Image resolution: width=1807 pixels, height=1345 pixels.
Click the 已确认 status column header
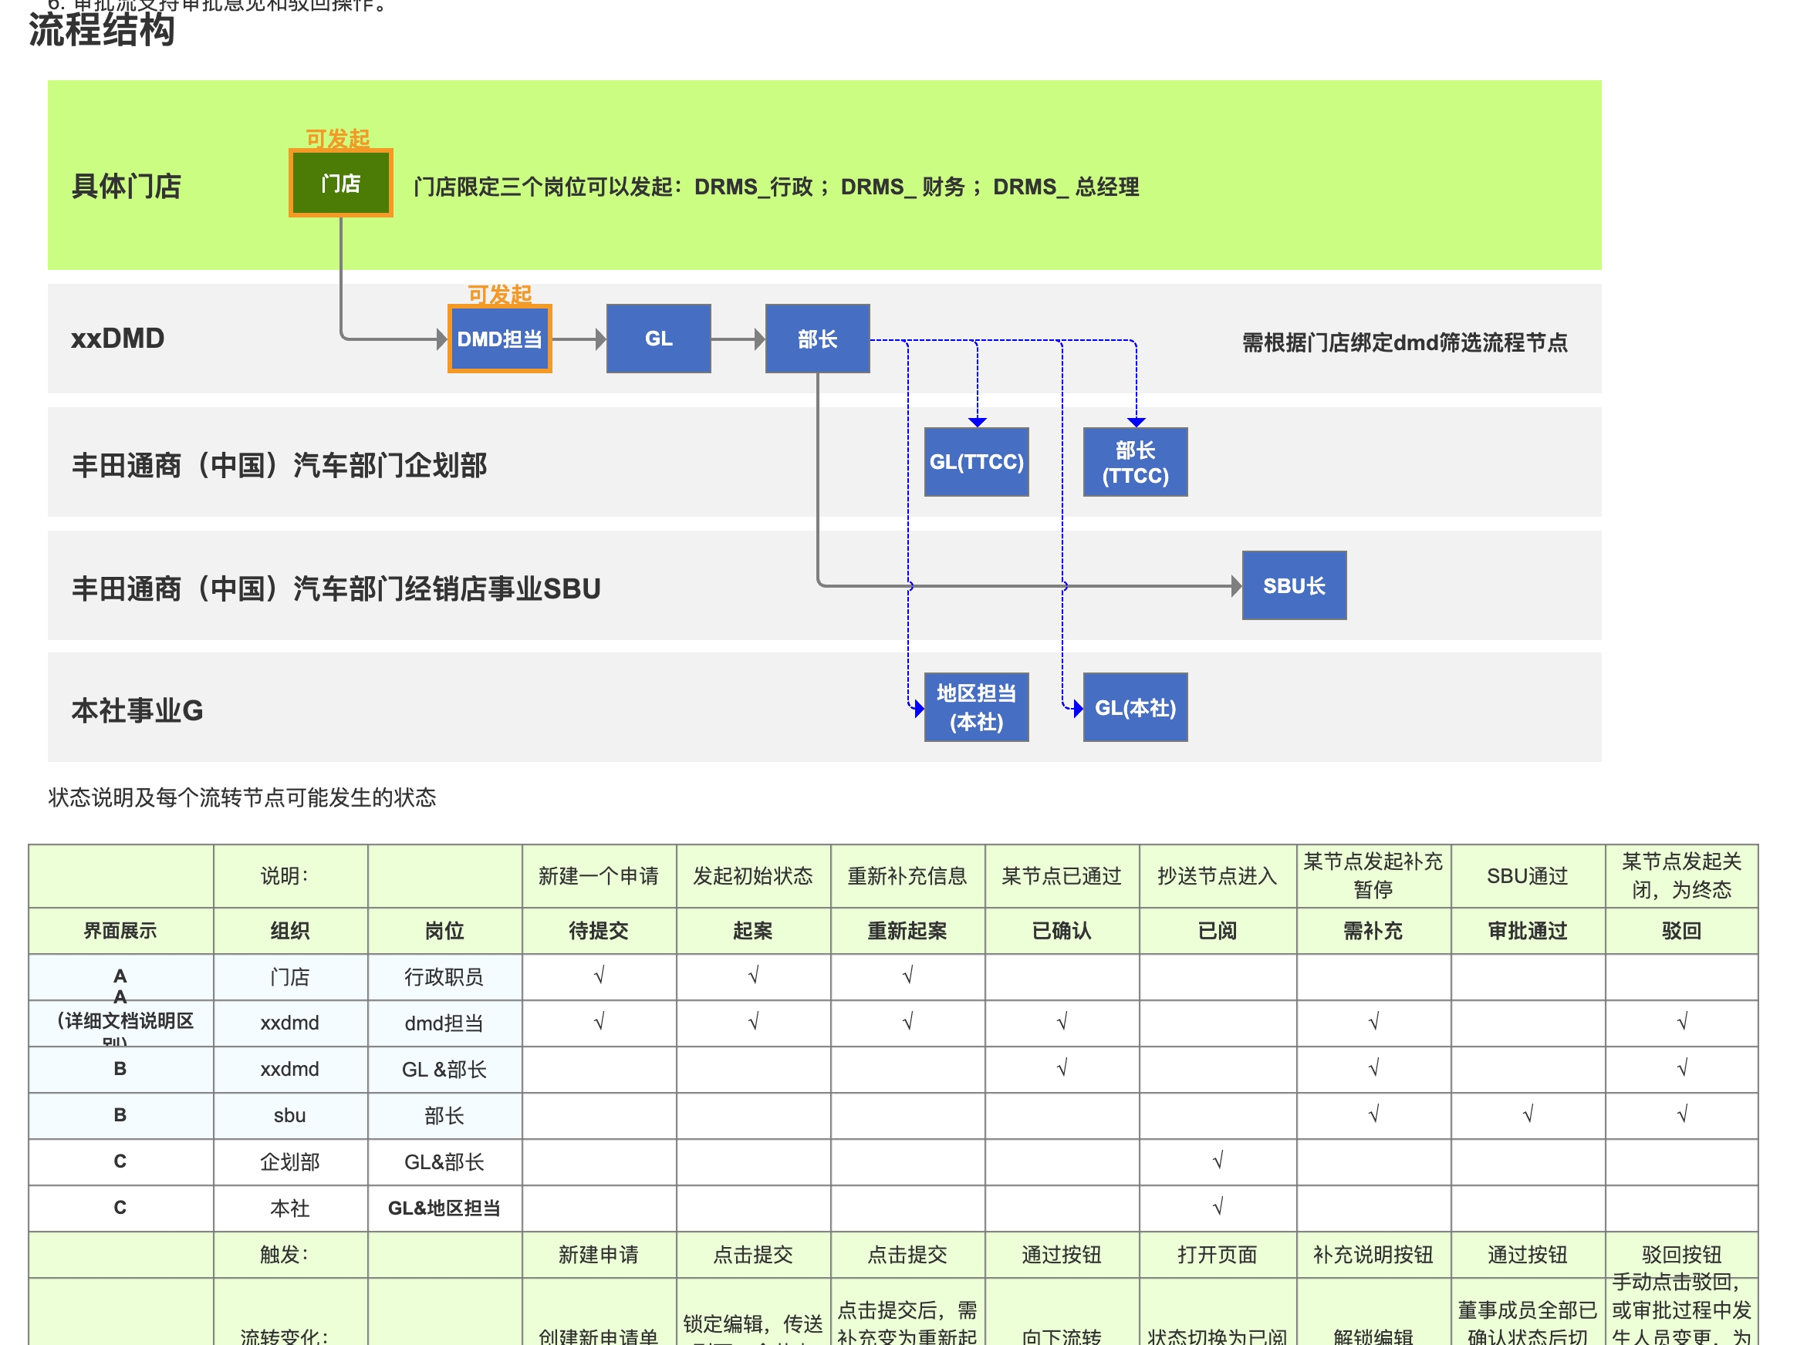[x=1061, y=931]
